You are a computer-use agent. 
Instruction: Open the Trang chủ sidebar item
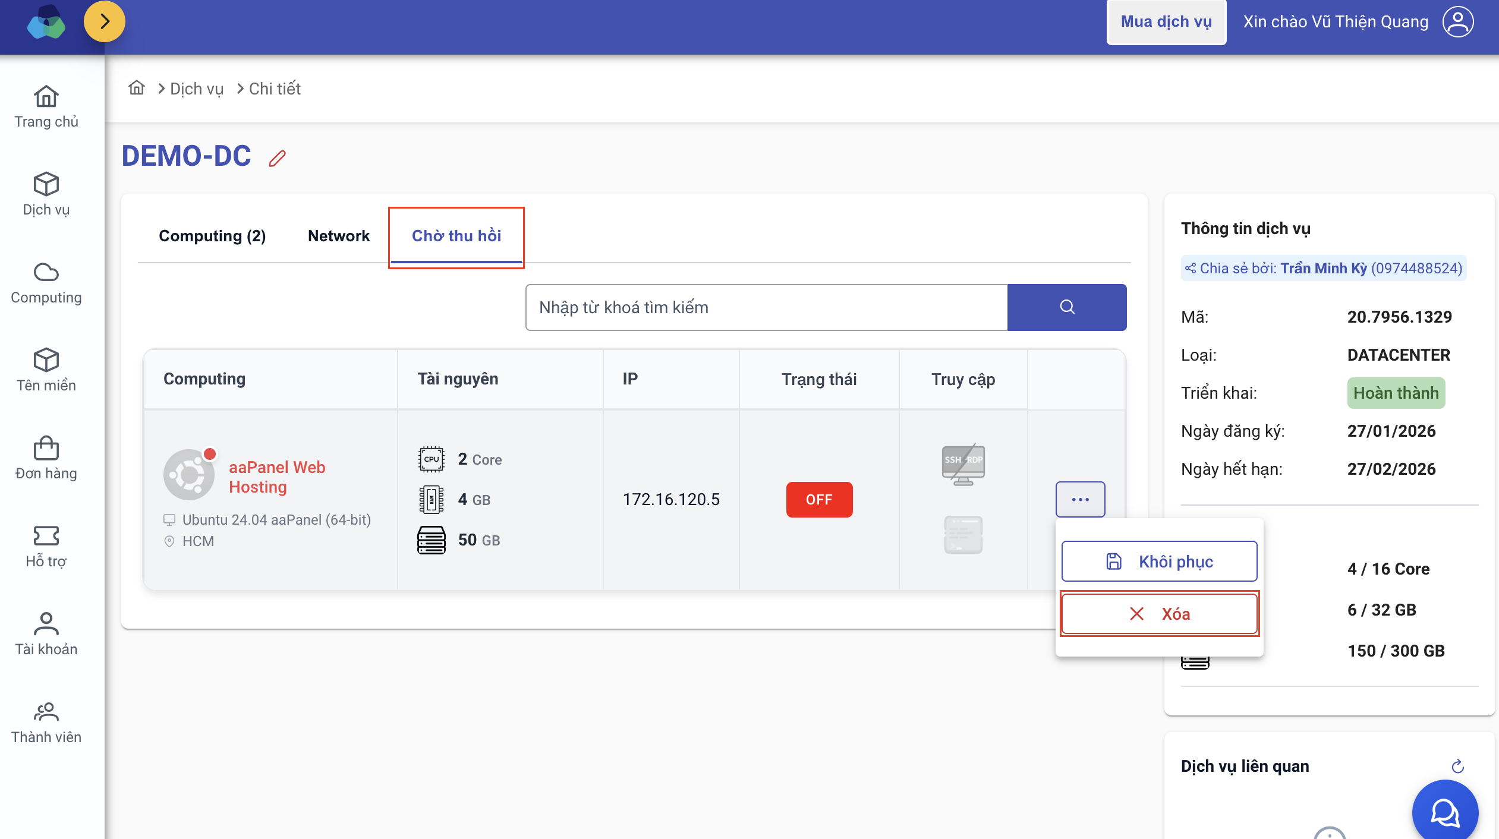click(x=46, y=107)
